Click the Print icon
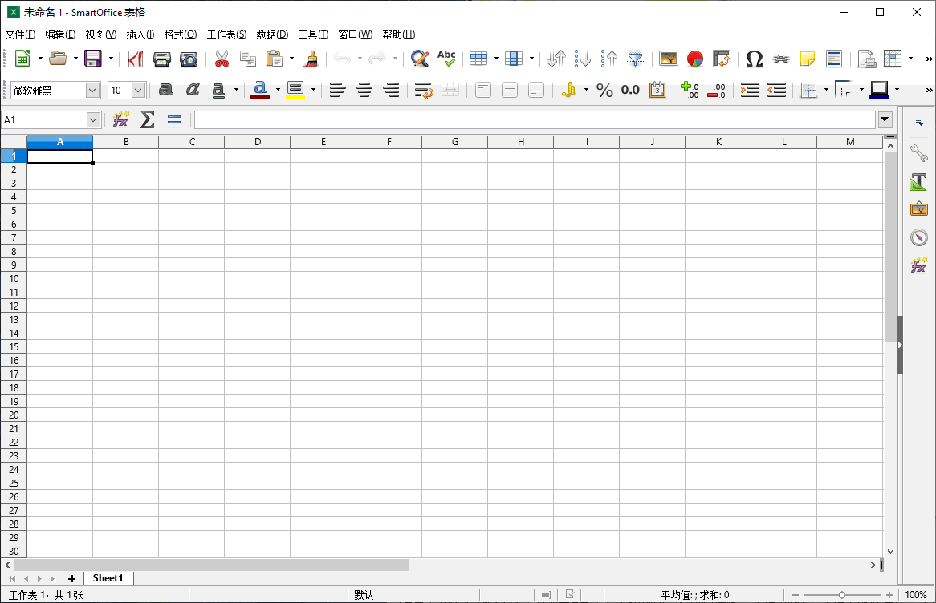Image resolution: width=936 pixels, height=603 pixels. pyautogui.click(x=162, y=59)
